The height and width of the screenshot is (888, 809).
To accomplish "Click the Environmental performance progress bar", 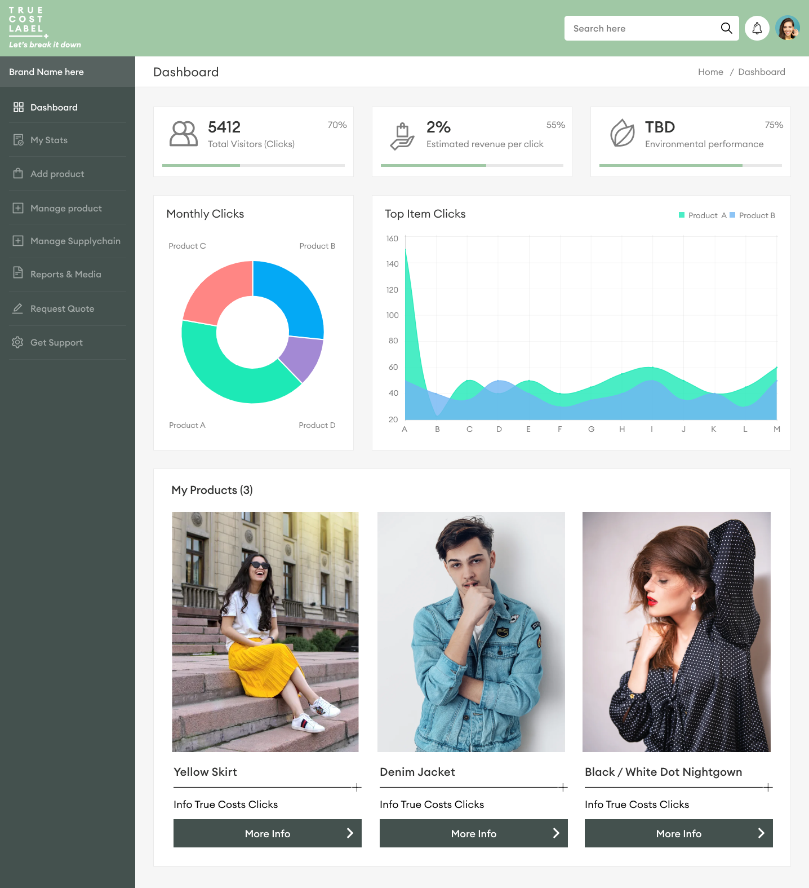I will [x=691, y=165].
